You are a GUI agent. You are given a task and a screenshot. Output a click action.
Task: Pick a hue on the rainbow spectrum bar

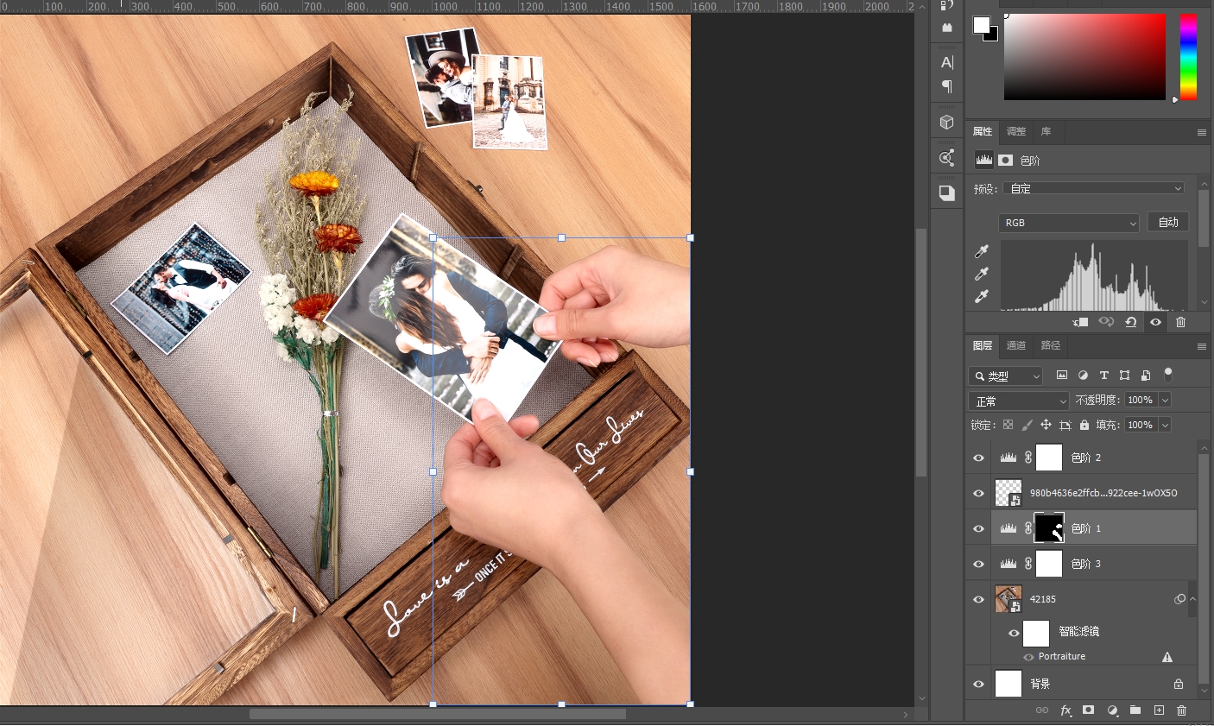1189,56
